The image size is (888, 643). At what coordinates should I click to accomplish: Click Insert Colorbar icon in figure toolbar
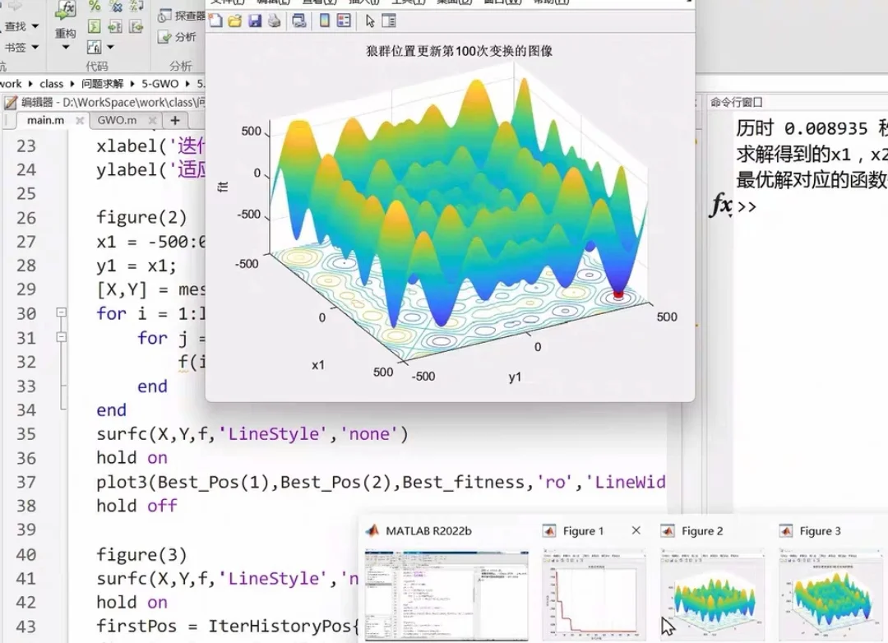coord(325,21)
